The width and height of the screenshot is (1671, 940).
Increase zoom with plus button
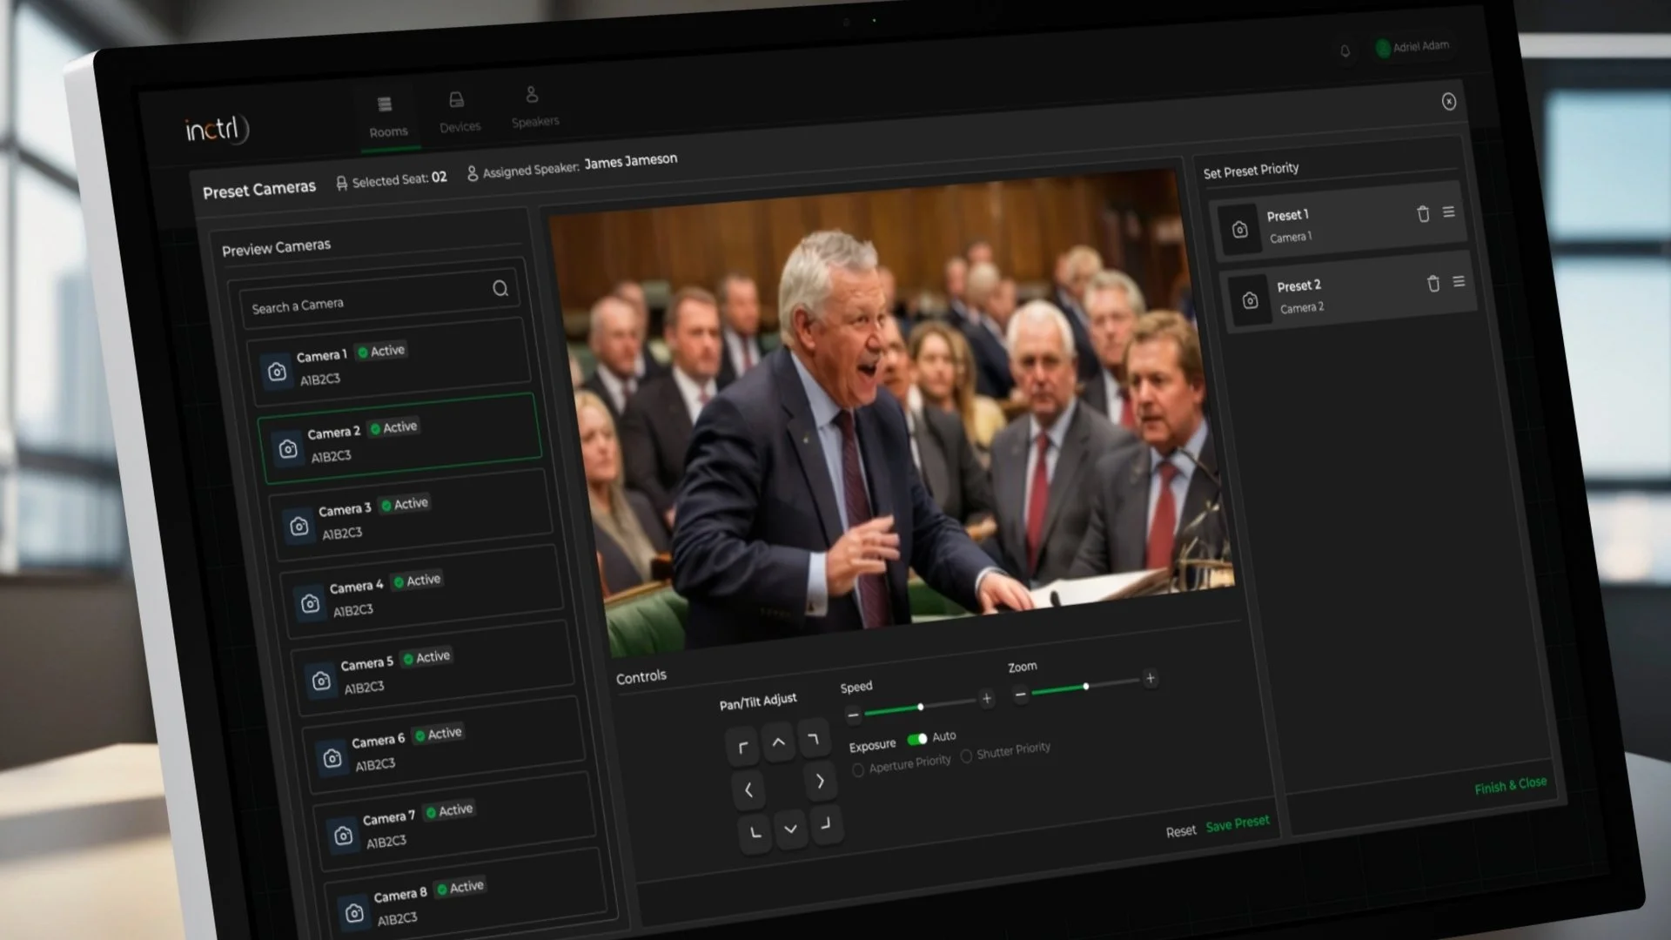1151,678
